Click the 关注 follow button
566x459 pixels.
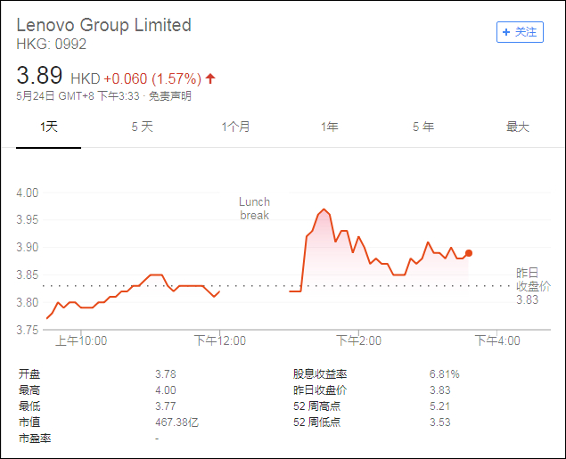coord(519,31)
